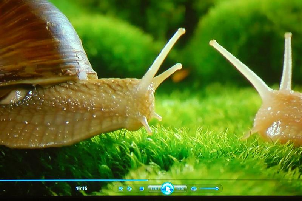302x201 pixels.
Task: Skip to the previous track
Action: (x=154, y=188)
